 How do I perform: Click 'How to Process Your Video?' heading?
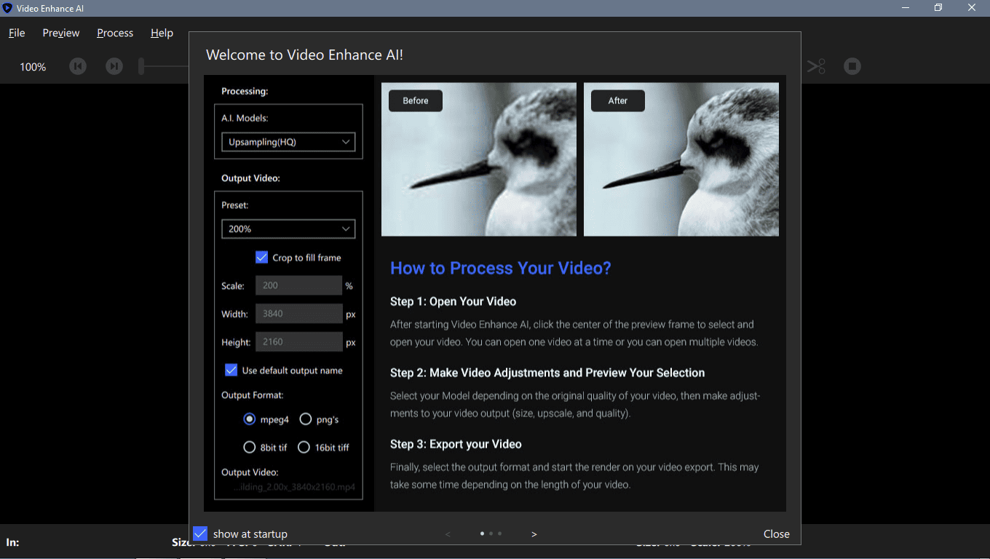(x=501, y=268)
